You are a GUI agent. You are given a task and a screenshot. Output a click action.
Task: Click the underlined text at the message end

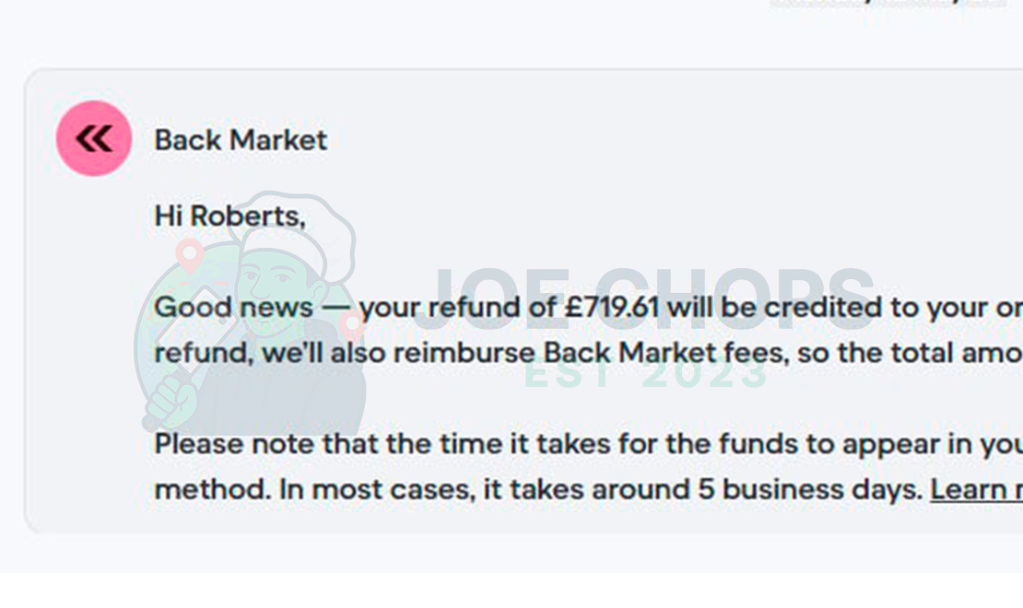pos(975,488)
